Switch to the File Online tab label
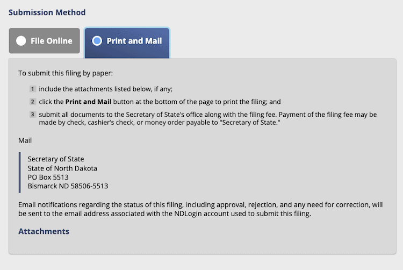The width and height of the screenshot is (403, 270). pyautogui.click(x=52, y=41)
